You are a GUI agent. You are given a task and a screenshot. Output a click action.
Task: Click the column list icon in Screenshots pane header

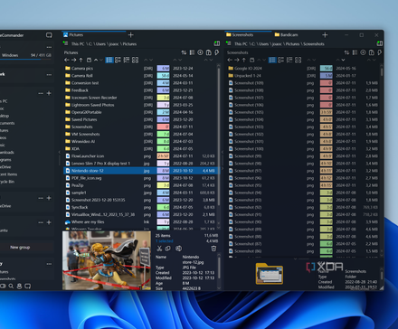pyautogui.click(x=355, y=52)
